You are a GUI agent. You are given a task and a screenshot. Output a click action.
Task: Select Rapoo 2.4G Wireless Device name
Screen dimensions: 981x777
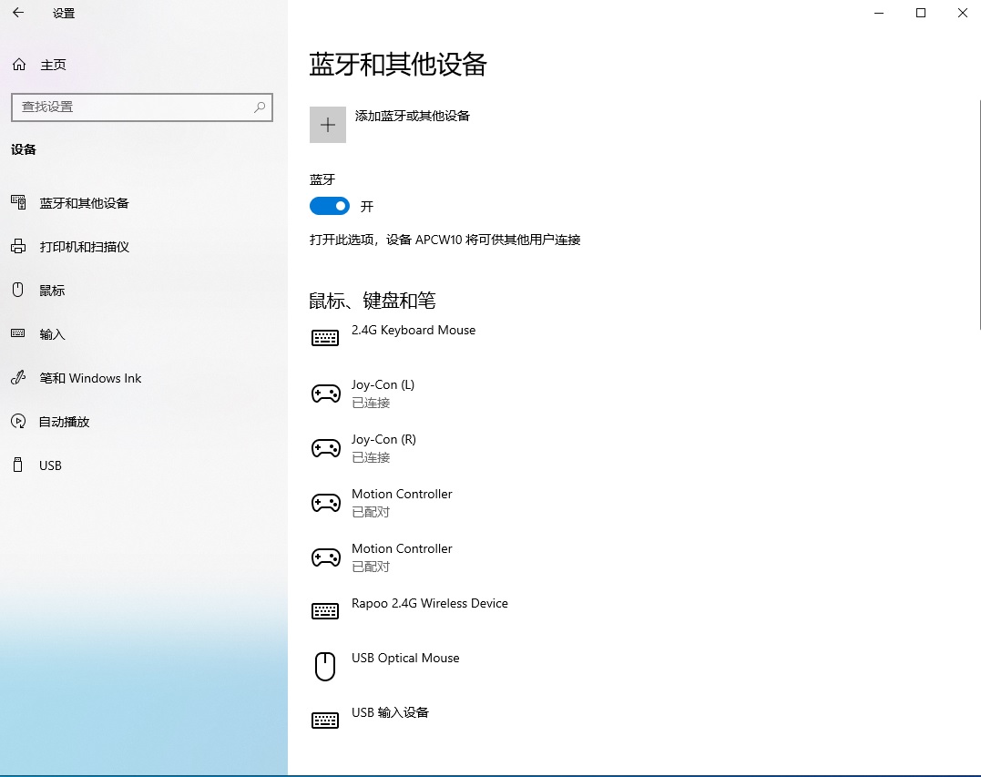[x=430, y=603]
